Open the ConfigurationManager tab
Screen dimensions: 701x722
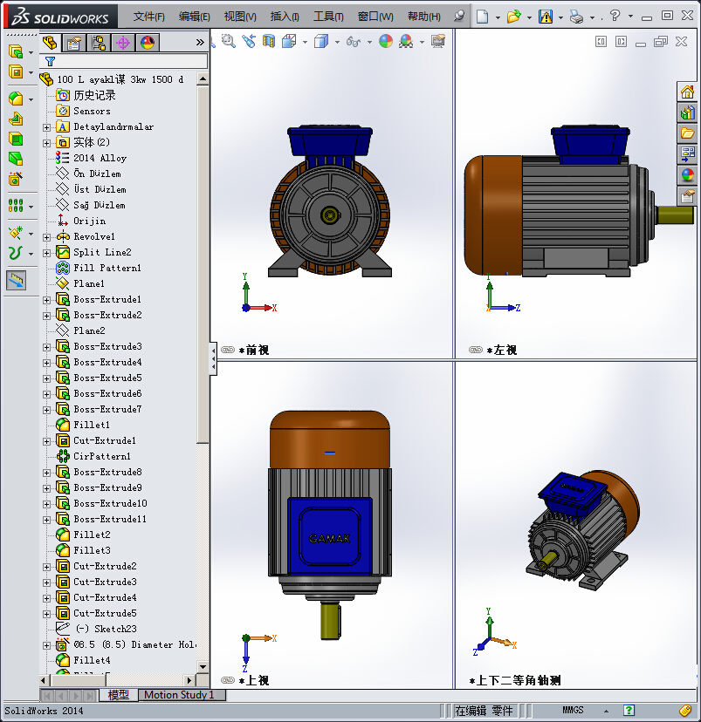tap(99, 43)
